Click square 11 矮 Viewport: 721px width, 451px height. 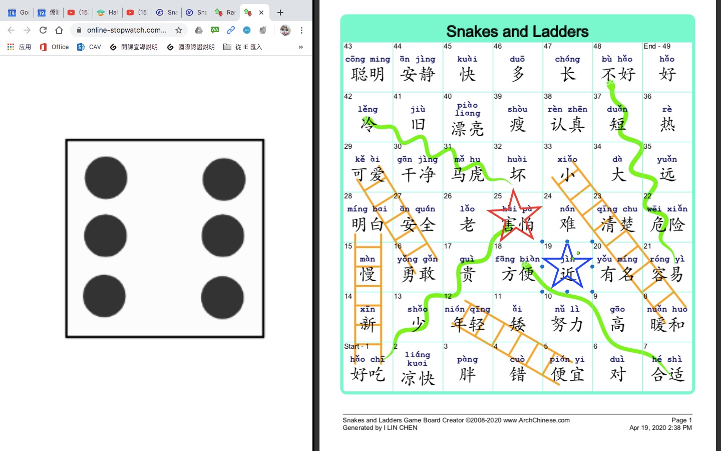[518, 317]
